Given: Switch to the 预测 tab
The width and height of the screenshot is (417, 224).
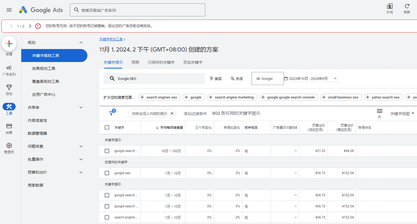Looking at the screenshot, I should click(135, 62).
